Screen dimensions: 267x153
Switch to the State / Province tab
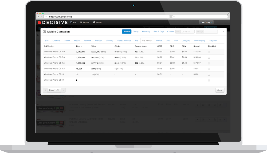click(124, 41)
